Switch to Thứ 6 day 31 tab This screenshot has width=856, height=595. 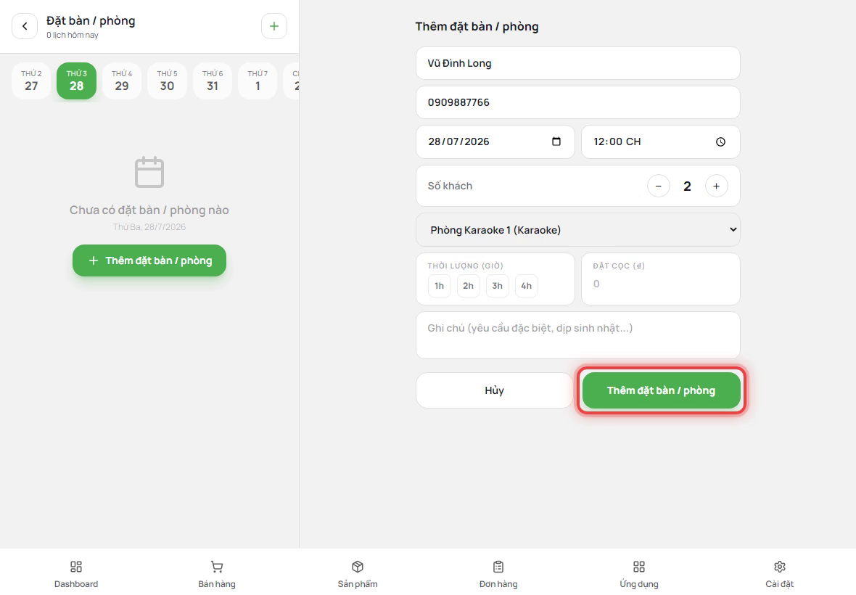tap(213, 81)
